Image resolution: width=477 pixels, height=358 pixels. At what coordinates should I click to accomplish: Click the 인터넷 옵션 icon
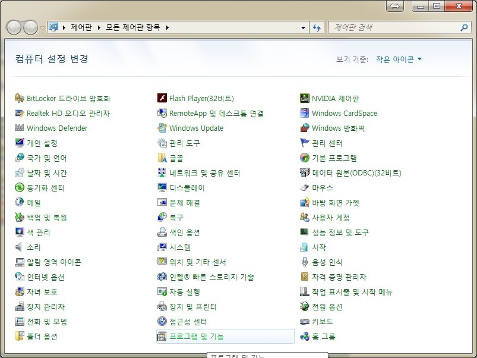tap(20, 277)
